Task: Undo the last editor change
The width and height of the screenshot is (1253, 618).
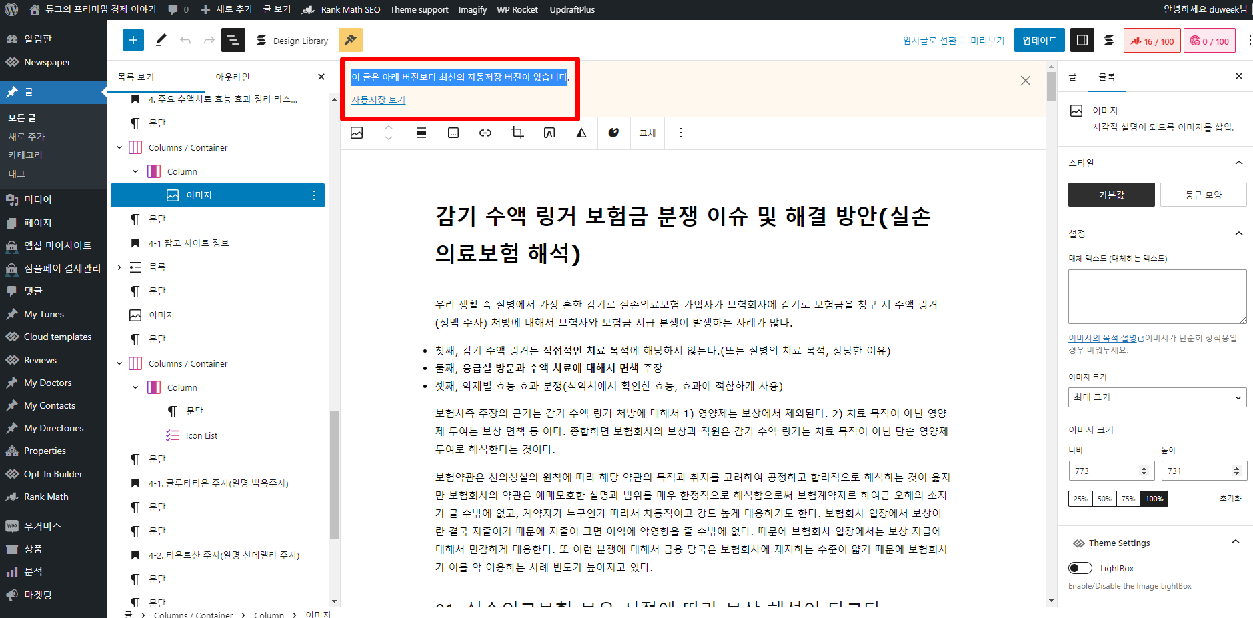Action: [x=185, y=40]
